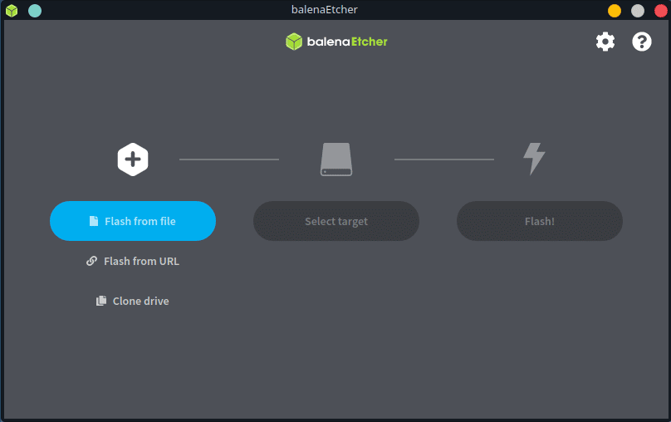
Task: Click the chain link icon beside Flash from URL
Action: point(92,261)
